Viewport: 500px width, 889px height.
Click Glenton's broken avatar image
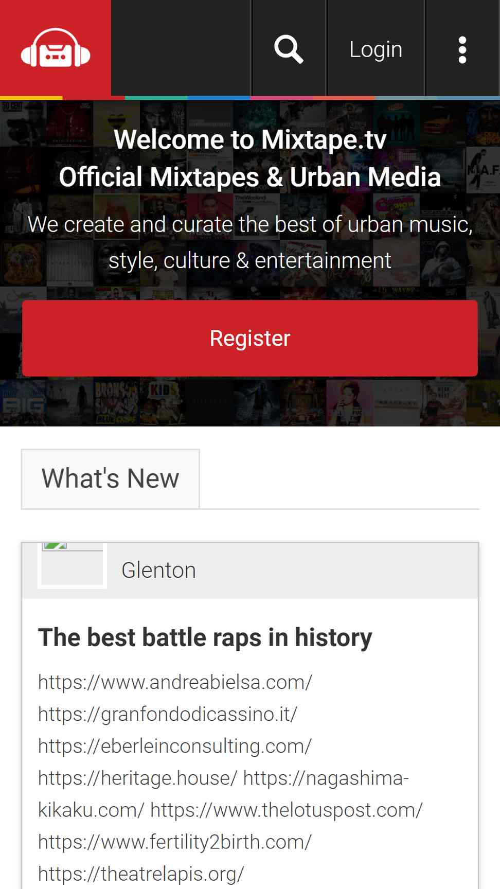(72, 565)
